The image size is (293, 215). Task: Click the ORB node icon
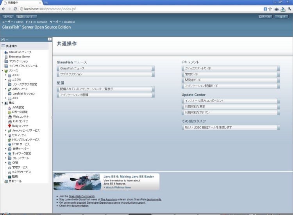[9, 163]
